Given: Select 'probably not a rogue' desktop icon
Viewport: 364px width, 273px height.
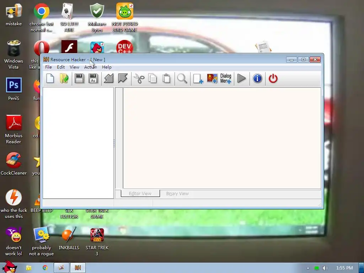Looking at the screenshot, I should click(42, 241).
